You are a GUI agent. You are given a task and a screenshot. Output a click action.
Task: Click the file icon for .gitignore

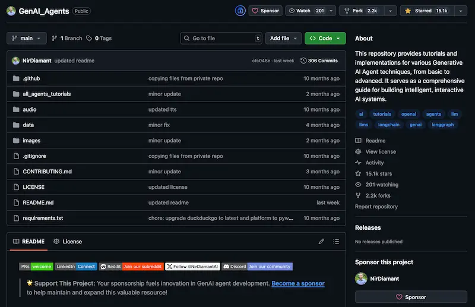click(16, 156)
